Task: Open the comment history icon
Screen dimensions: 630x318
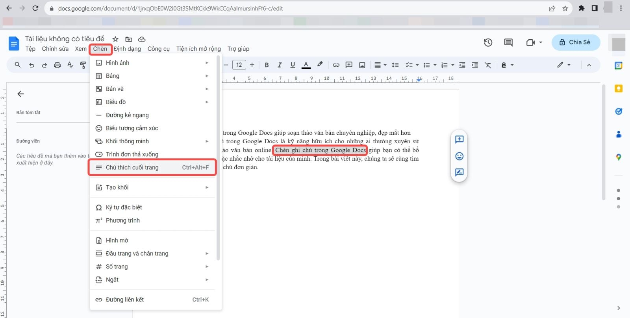Action: tap(508, 42)
